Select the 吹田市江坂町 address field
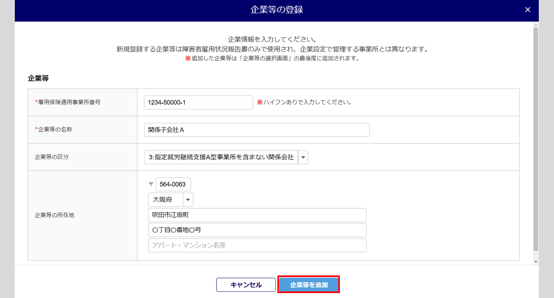The image size is (554, 298). (x=257, y=215)
